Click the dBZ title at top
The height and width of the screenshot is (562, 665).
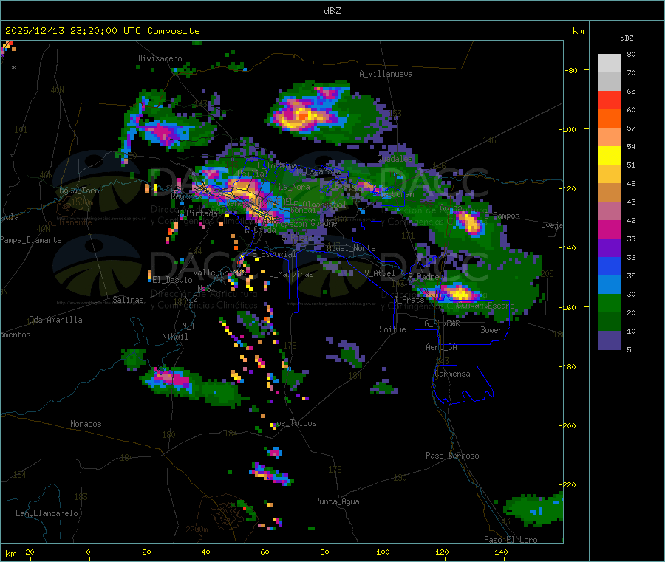332,11
